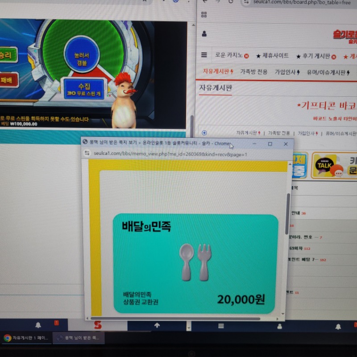Click the profile person icon in sidebar
The image size is (357, 357).
coord(204,33)
